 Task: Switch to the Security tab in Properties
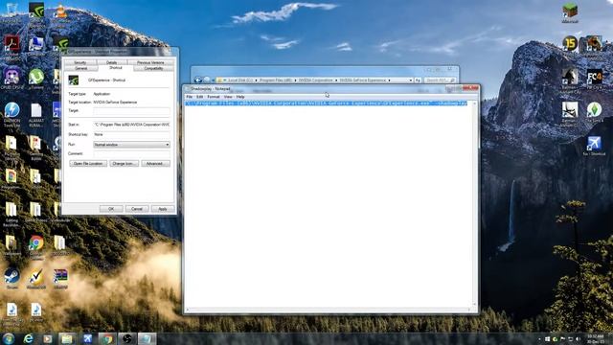[79, 62]
